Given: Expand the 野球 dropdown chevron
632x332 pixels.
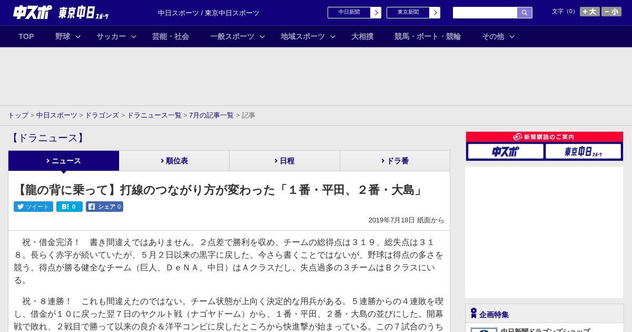Looking at the screenshot, I should click(78, 36).
